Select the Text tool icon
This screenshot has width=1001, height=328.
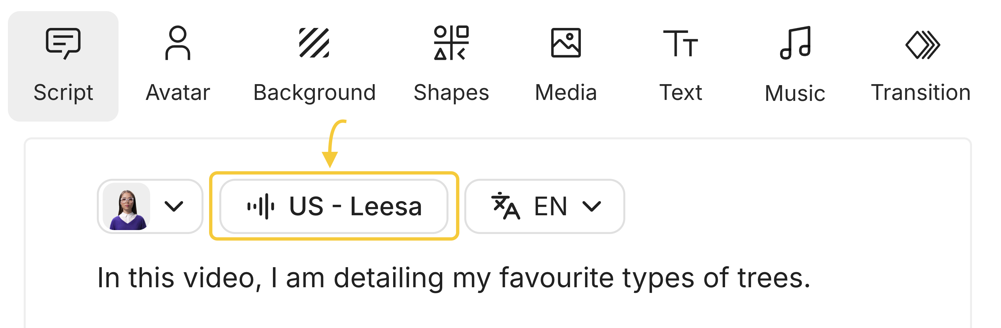click(680, 43)
